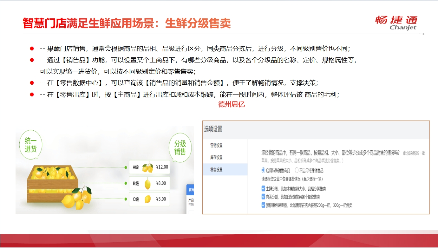438x248 pixels.
Task: Click the 分级销售 speech bubble
Action: [180, 147]
